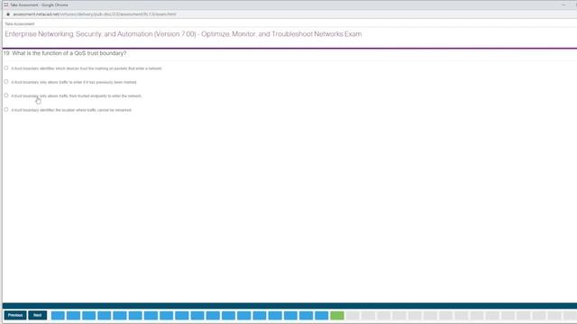Go to the Previous question
The image size is (577, 324).
(15, 315)
